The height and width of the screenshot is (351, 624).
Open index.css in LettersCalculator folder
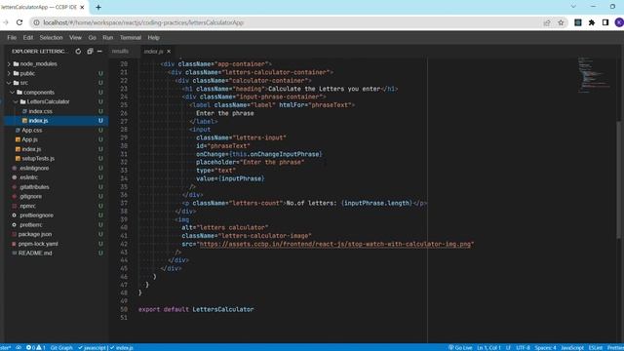[40, 111]
